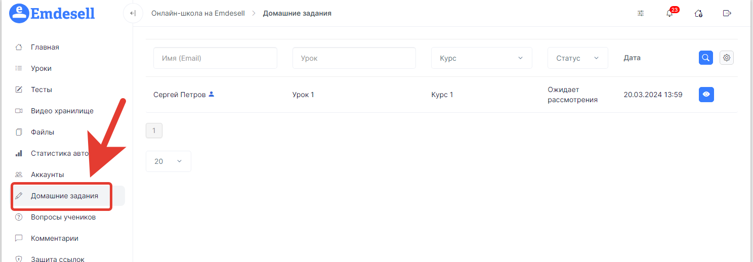753x262 pixels.
Task: Click user icon next to Сергей Петров
Action: tap(212, 94)
